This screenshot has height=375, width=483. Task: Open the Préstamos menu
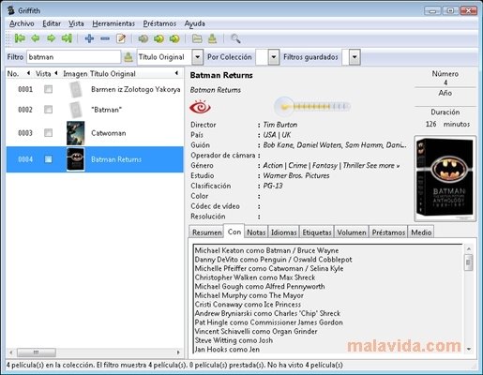pos(159,23)
